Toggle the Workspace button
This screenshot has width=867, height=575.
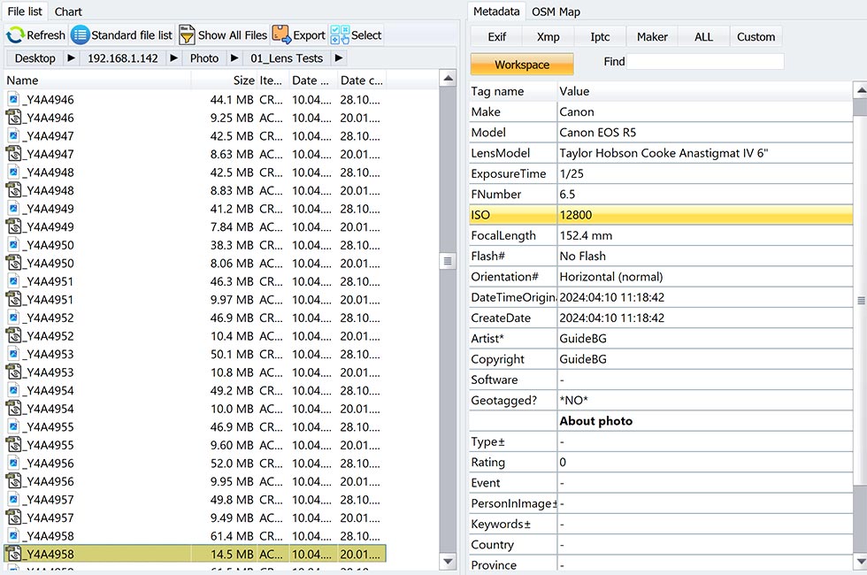point(522,65)
